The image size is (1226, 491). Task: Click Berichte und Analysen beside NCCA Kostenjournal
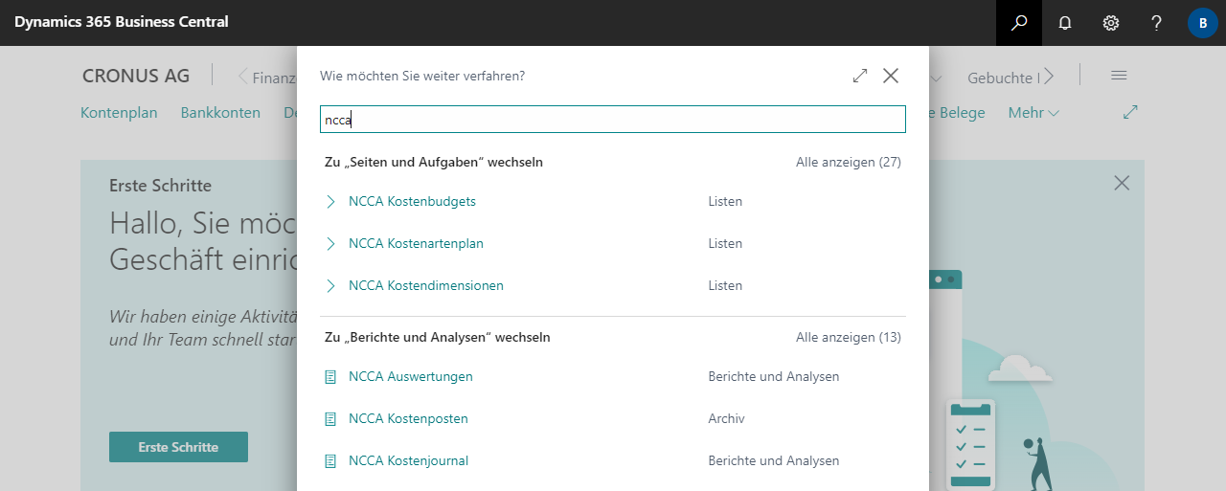point(774,460)
